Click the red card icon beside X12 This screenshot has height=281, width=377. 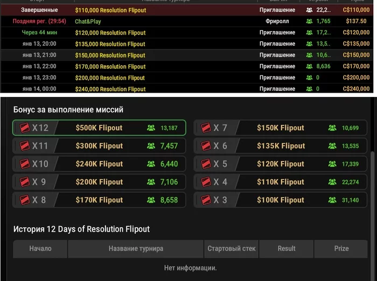click(x=24, y=128)
